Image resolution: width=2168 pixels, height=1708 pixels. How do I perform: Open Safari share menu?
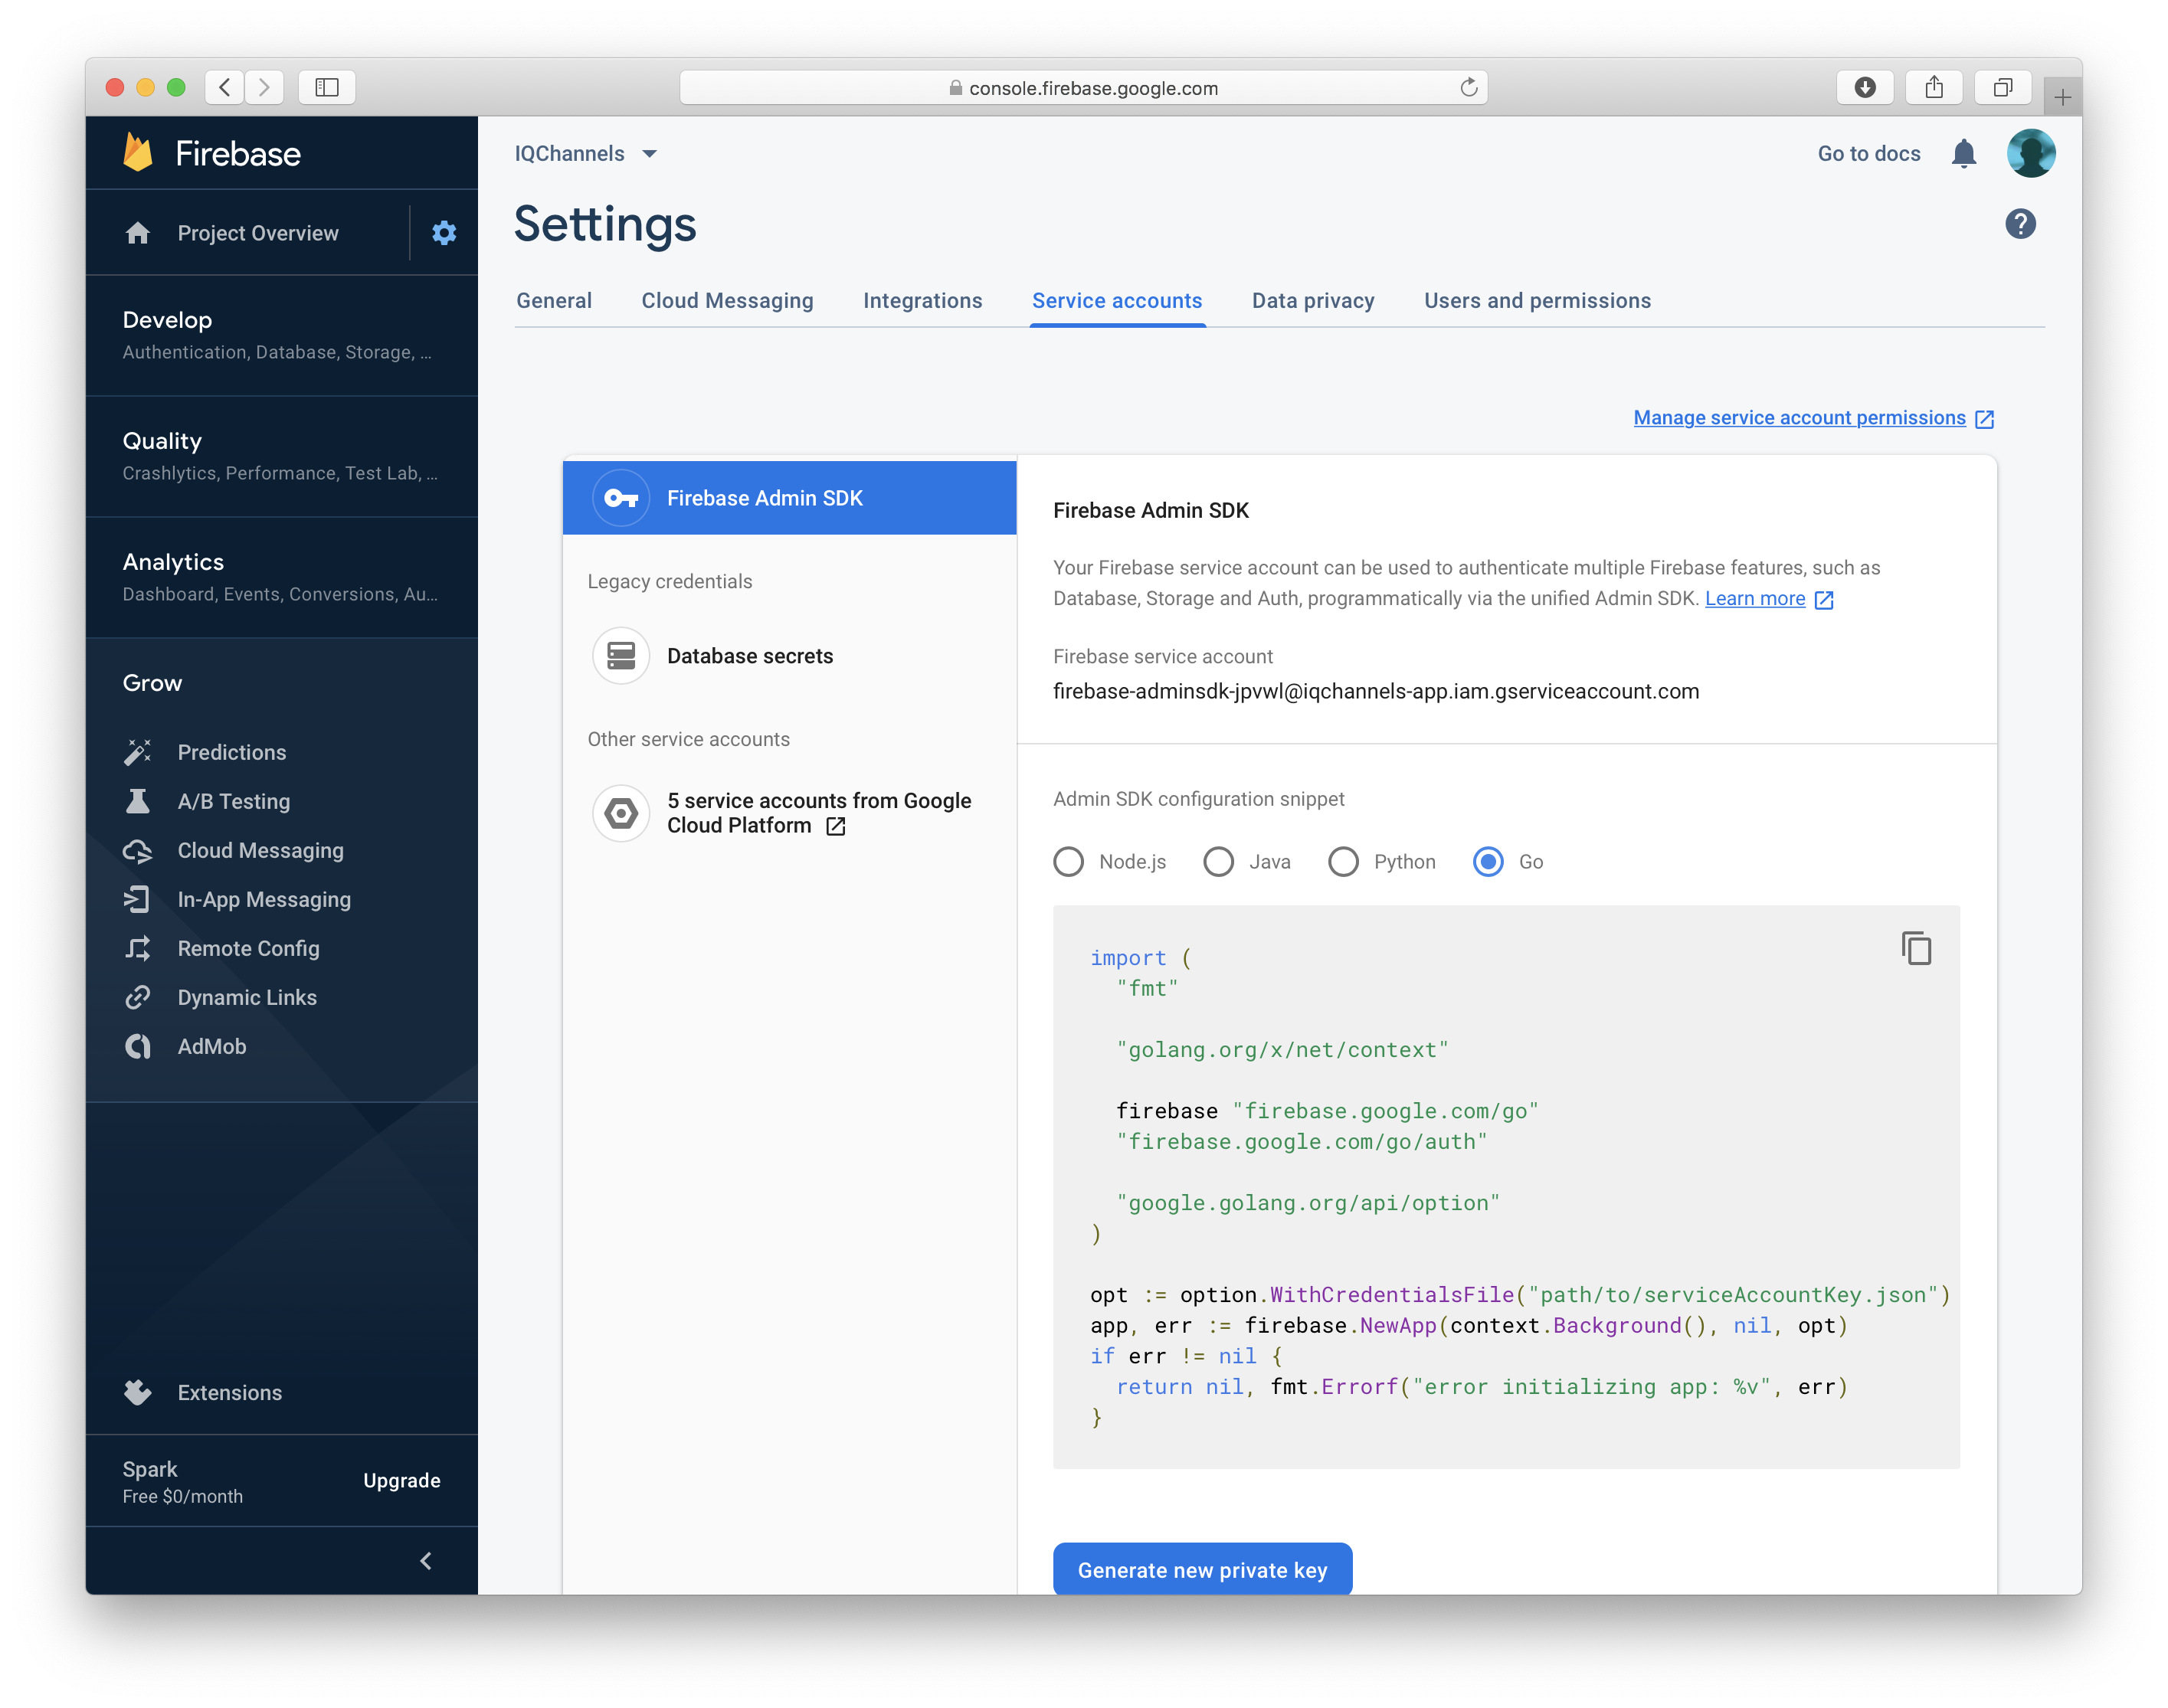point(1934,87)
